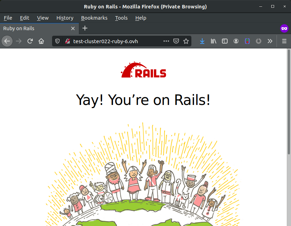Click the Firefox Account icon
The width and height of the screenshot is (291, 226).
pos(236,41)
